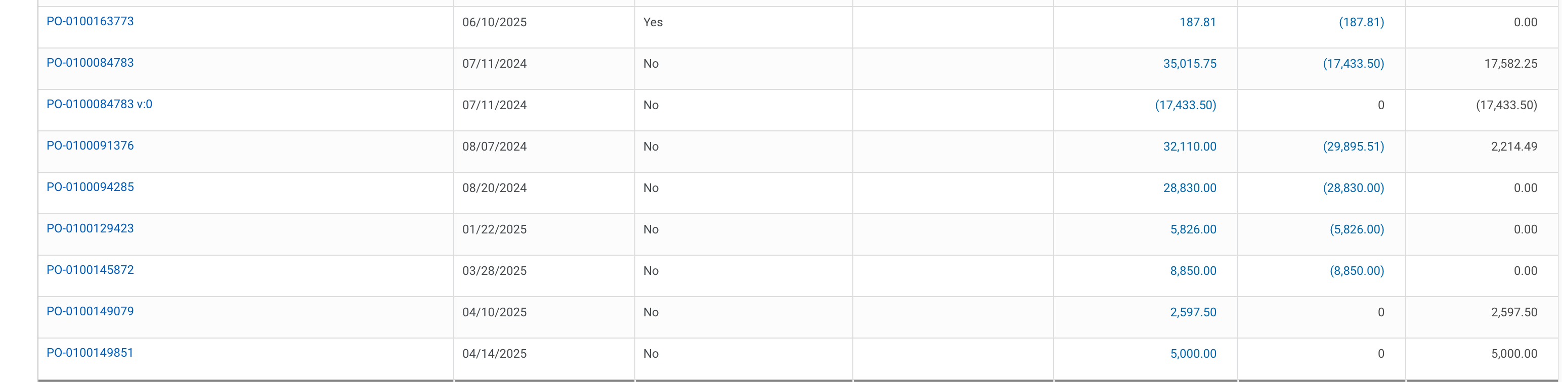Drill into the 5,000.00 amount link
The height and width of the screenshot is (382, 1562).
(1193, 354)
